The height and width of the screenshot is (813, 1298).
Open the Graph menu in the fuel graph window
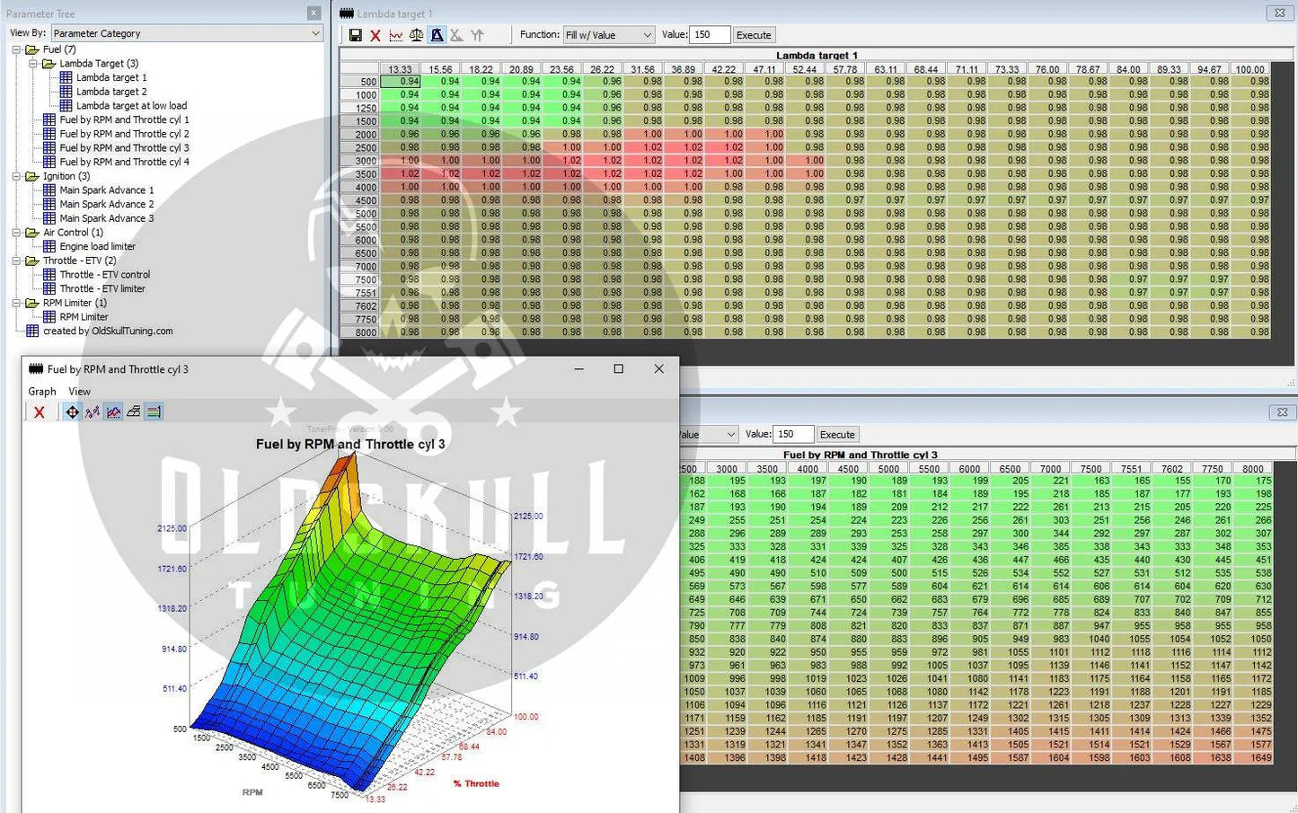(42, 392)
